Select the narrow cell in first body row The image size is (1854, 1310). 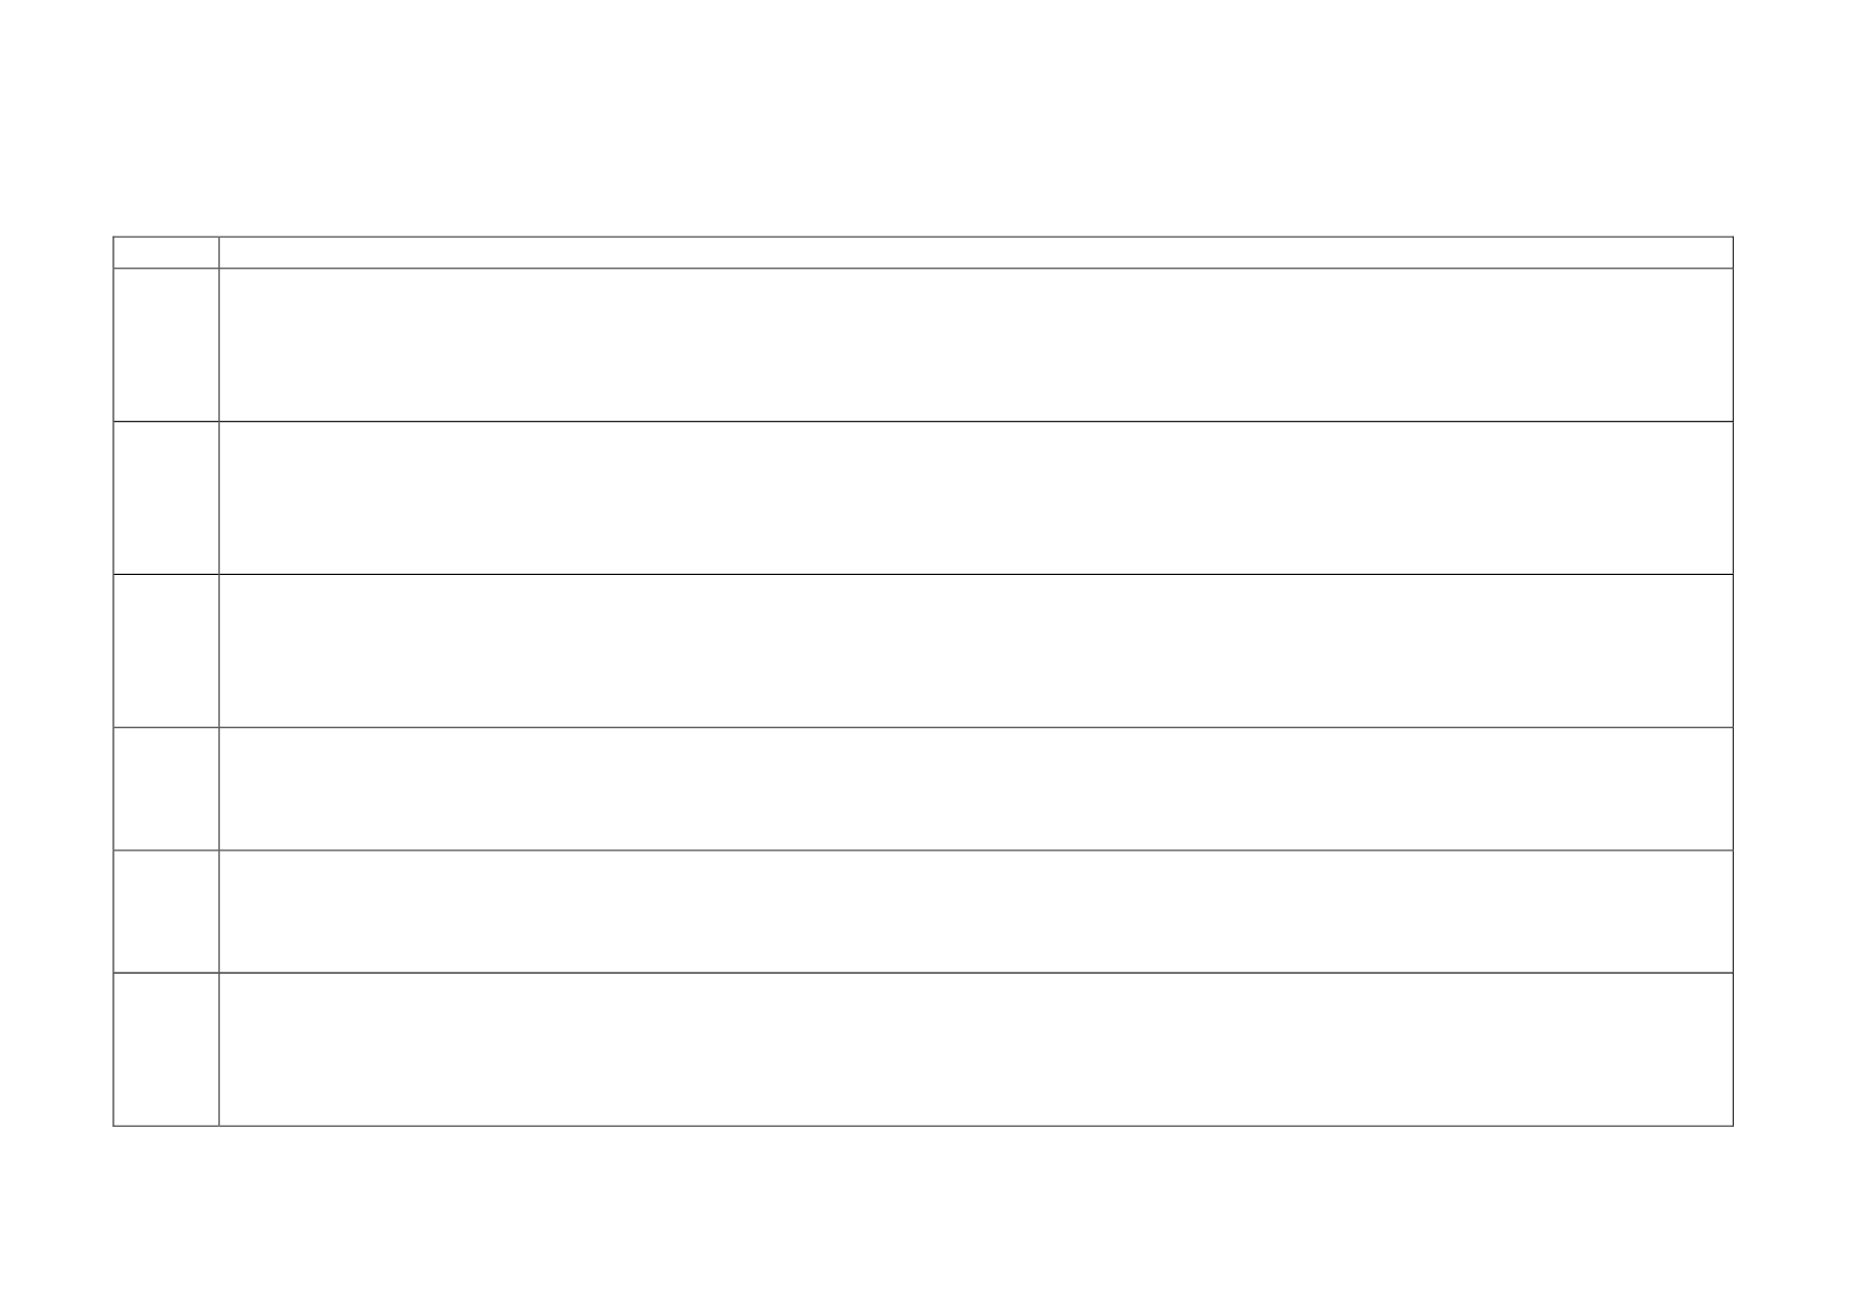coord(166,344)
